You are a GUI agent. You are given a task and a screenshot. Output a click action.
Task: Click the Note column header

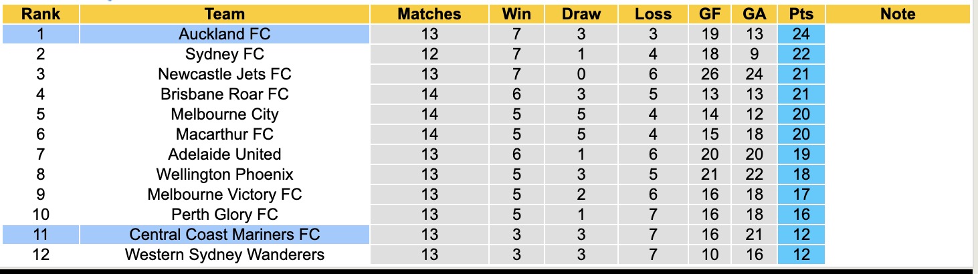pyautogui.click(x=898, y=14)
